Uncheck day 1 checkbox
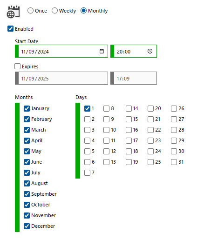 pyautogui.click(x=87, y=108)
